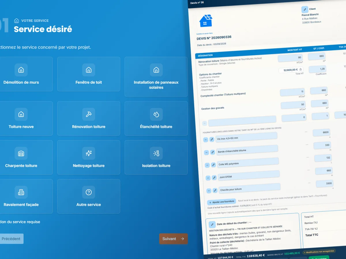Edit the Vis inox 4,5×50 mm supply
Image resolution: width=346 pixels, height=259 pixels.
point(212,139)
